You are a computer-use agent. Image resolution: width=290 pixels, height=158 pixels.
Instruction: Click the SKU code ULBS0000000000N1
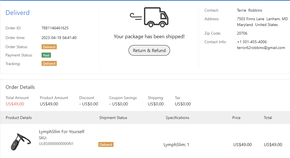click(x=56, y=144)
